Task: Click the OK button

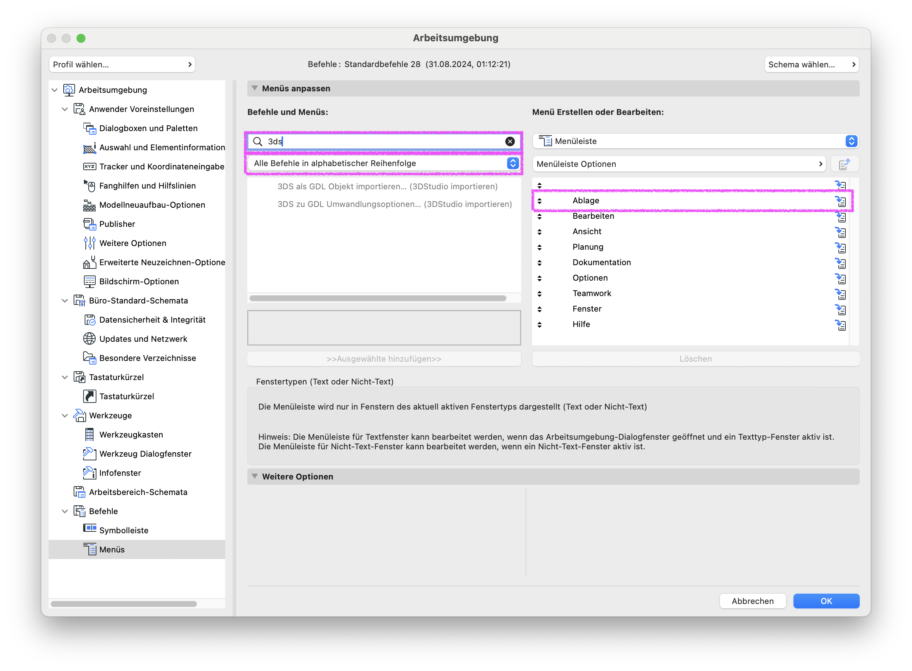Action: tap(826, 601)
